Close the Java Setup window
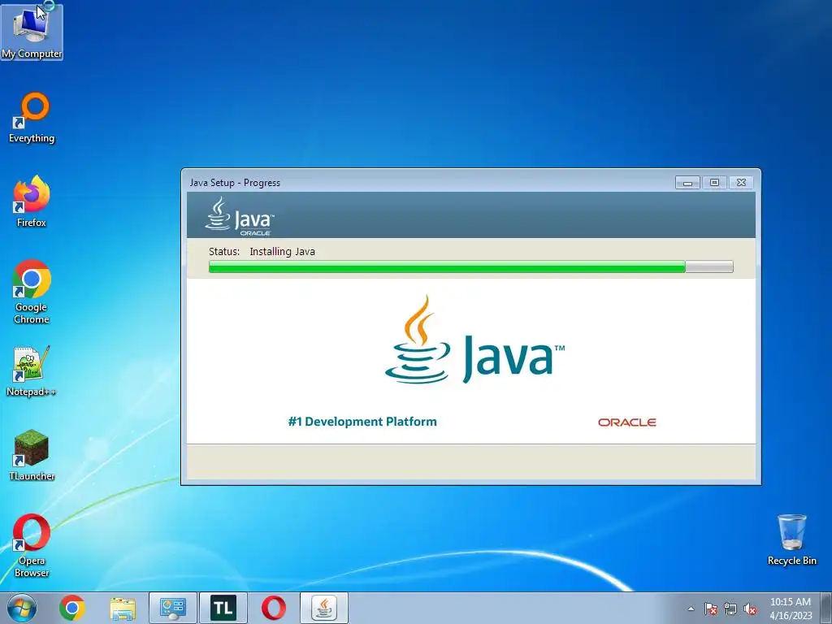This screenshot has width=832, height=624. tap(741, 183)
